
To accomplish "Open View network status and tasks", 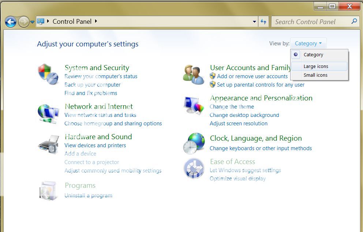I will point(100,115).
